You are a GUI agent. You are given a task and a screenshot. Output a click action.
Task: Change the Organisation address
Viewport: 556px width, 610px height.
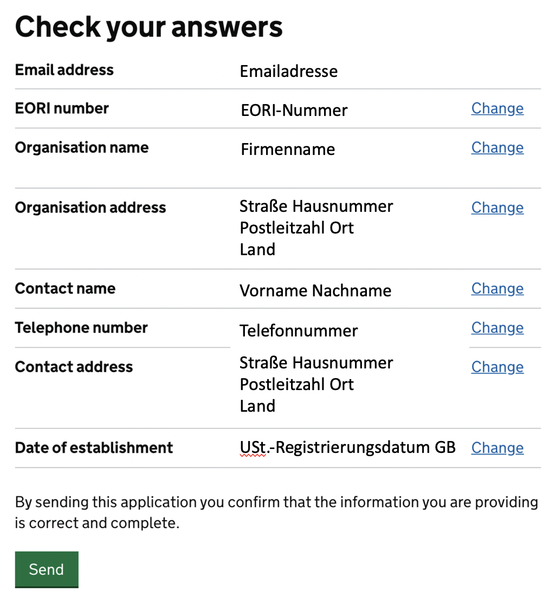point(497,207)
